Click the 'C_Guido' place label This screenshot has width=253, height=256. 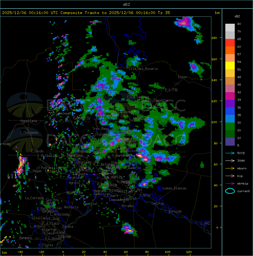click(x=37, y=151)
